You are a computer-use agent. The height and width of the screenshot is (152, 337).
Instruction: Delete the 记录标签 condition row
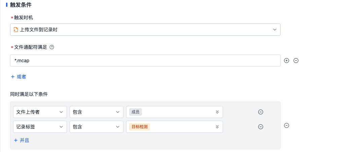(x=261, y=127)
